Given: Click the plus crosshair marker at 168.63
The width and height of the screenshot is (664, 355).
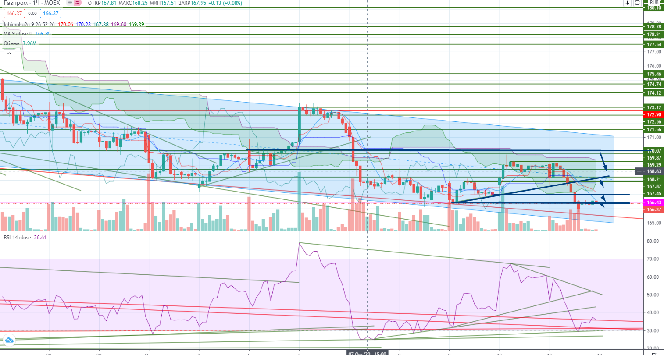Looking at the screenshot, I should click(639, 171).
